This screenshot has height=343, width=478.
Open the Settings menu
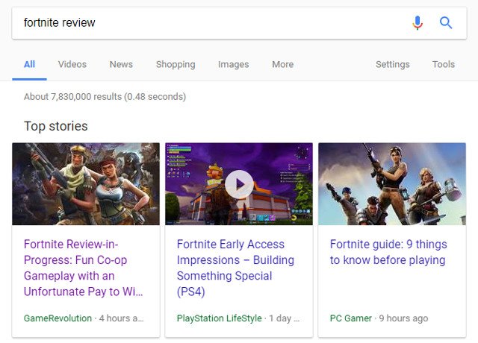coord(393,65)
